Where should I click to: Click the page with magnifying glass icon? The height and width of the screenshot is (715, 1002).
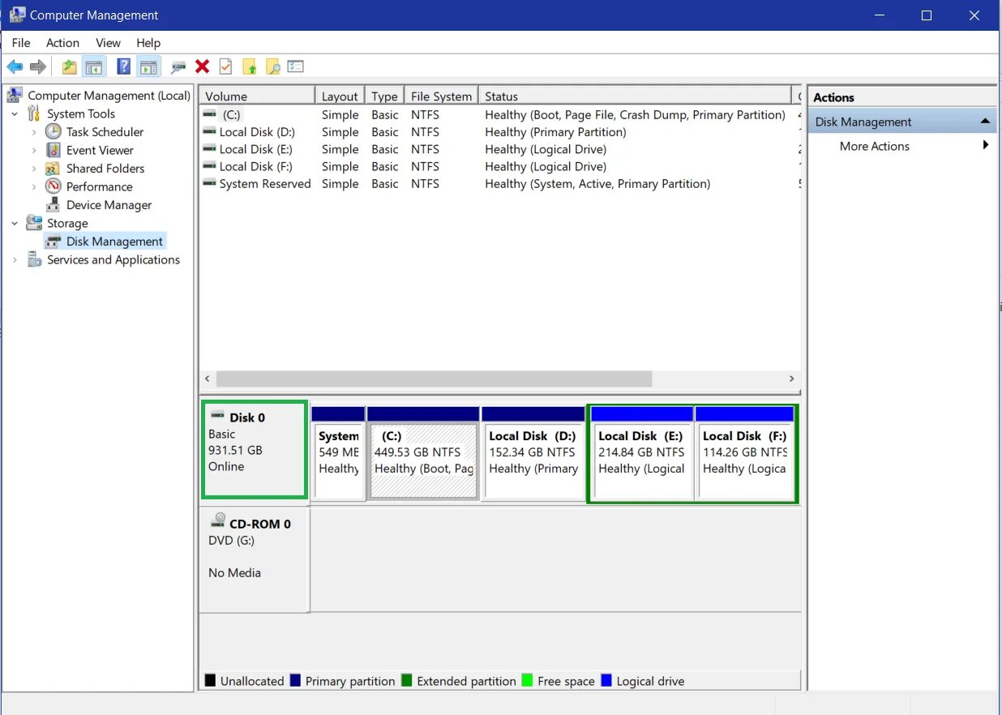273,66
